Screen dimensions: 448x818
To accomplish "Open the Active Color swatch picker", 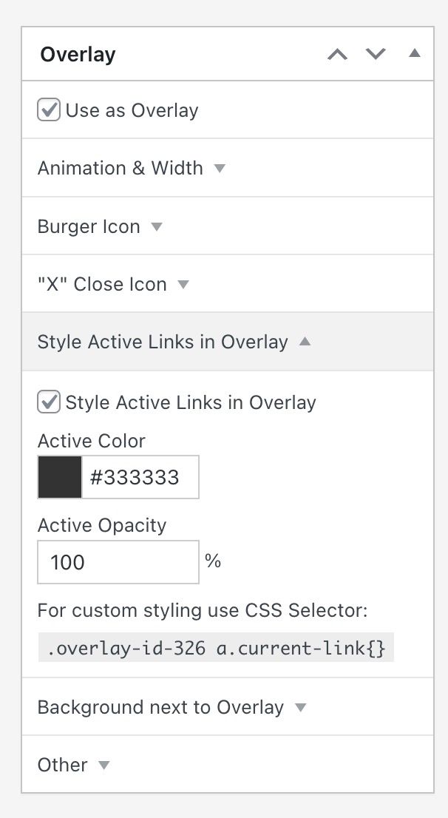I will tap(60, 477).
